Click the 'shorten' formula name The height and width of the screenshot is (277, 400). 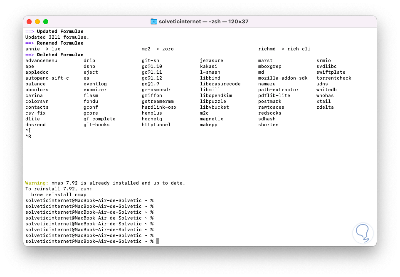point(268,125)
